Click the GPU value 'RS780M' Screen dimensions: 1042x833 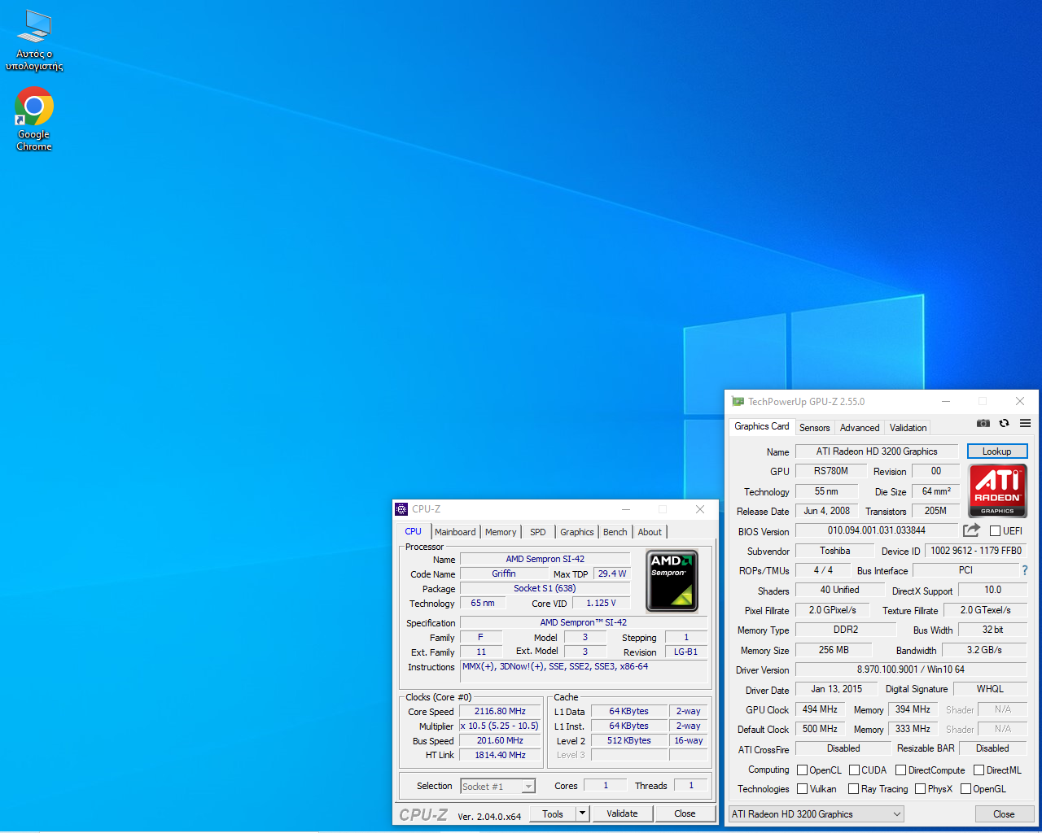(x=830, y=471)
